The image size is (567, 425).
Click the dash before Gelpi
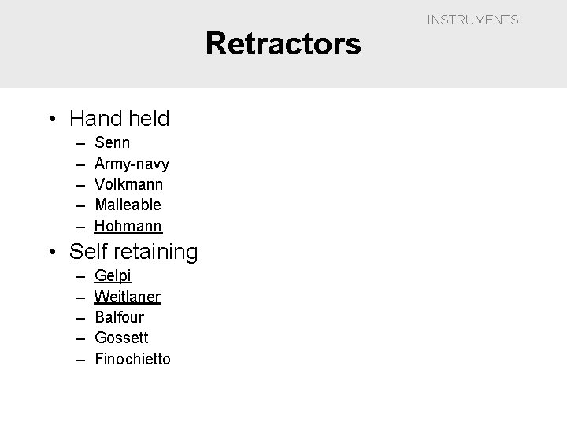[81, 276]
